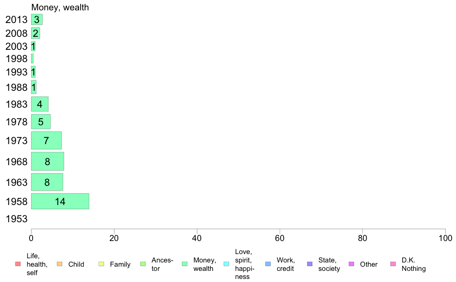The height and width of the screenshot is (282, 456).
Task: Click the Ancestor legend swatch
Action: [x=143, y=264]
